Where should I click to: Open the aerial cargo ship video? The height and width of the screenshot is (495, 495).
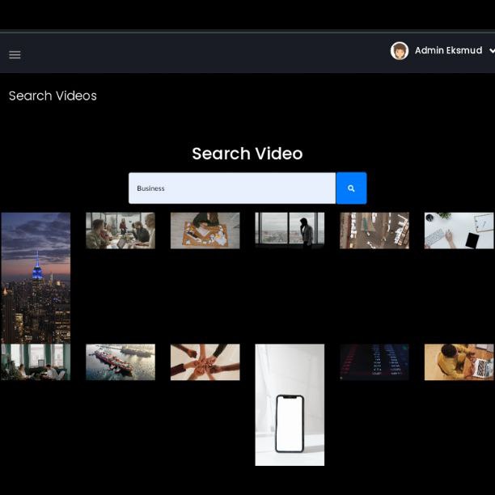click(x=121, y=362)
